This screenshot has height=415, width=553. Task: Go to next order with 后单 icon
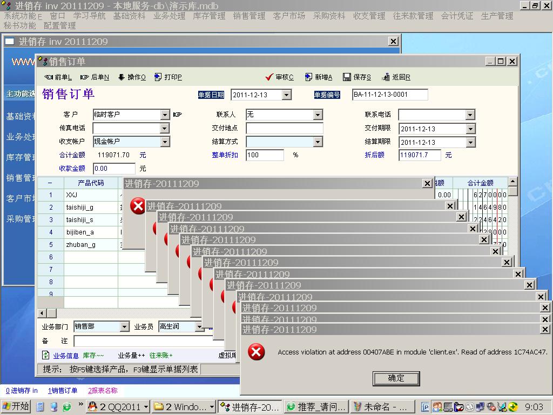85,77
